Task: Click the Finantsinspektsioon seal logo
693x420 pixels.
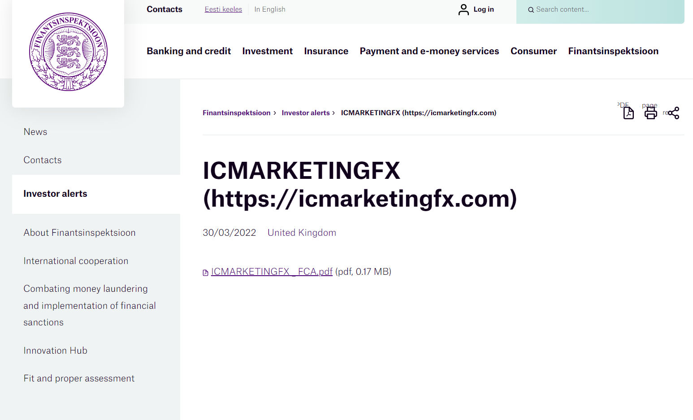Action: pos(68,52)
